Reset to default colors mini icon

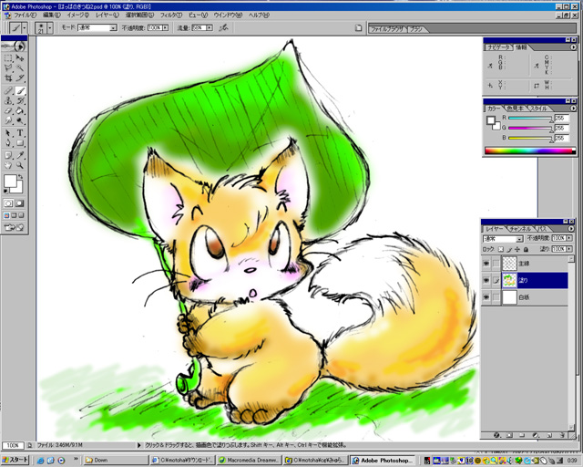[x=5, y=191]
